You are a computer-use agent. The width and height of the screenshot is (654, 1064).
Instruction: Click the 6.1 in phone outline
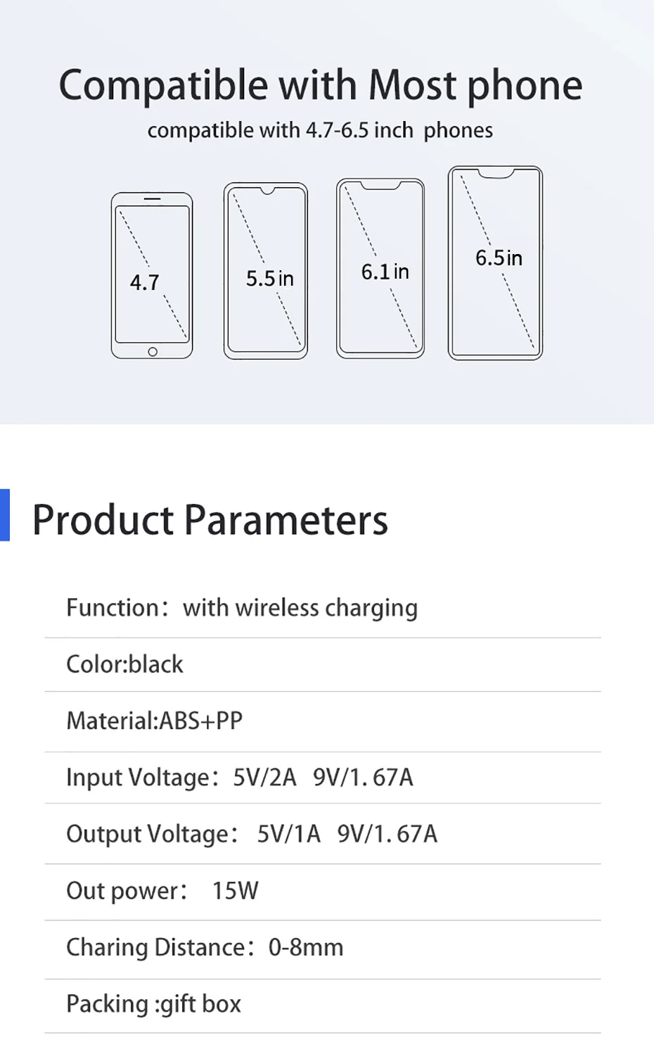click(380, 268)
